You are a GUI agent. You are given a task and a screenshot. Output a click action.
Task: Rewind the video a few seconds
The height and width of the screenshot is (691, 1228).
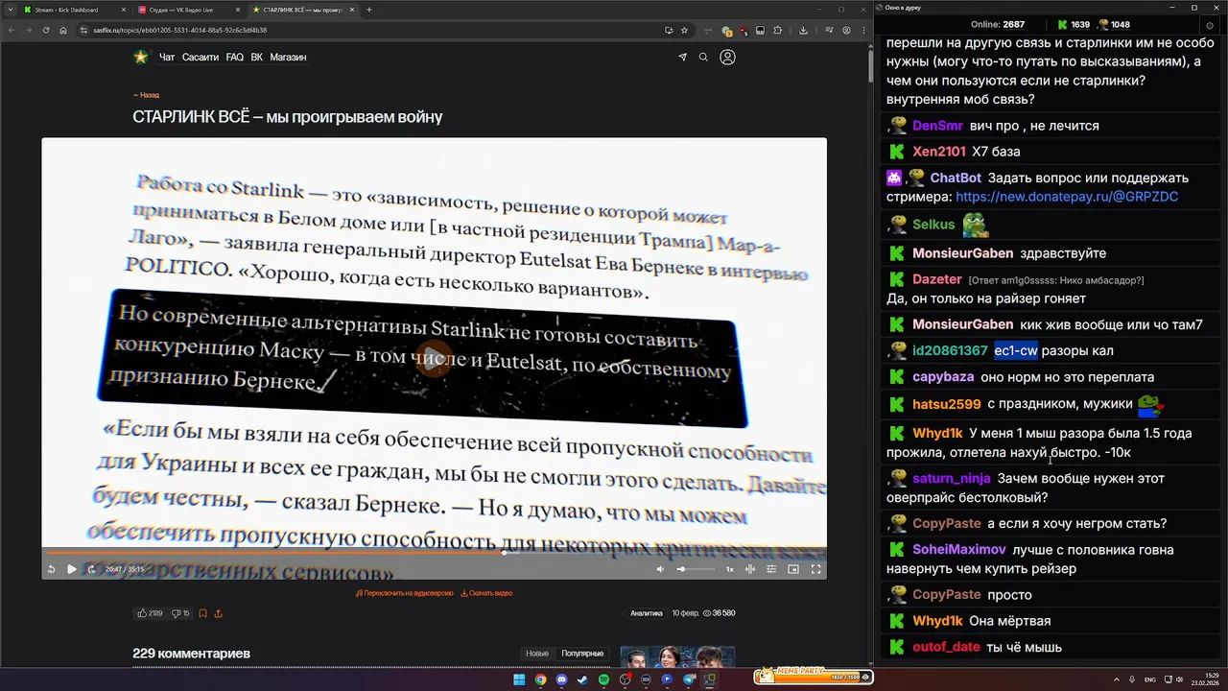pyautogui.click(x=51, y=569)
